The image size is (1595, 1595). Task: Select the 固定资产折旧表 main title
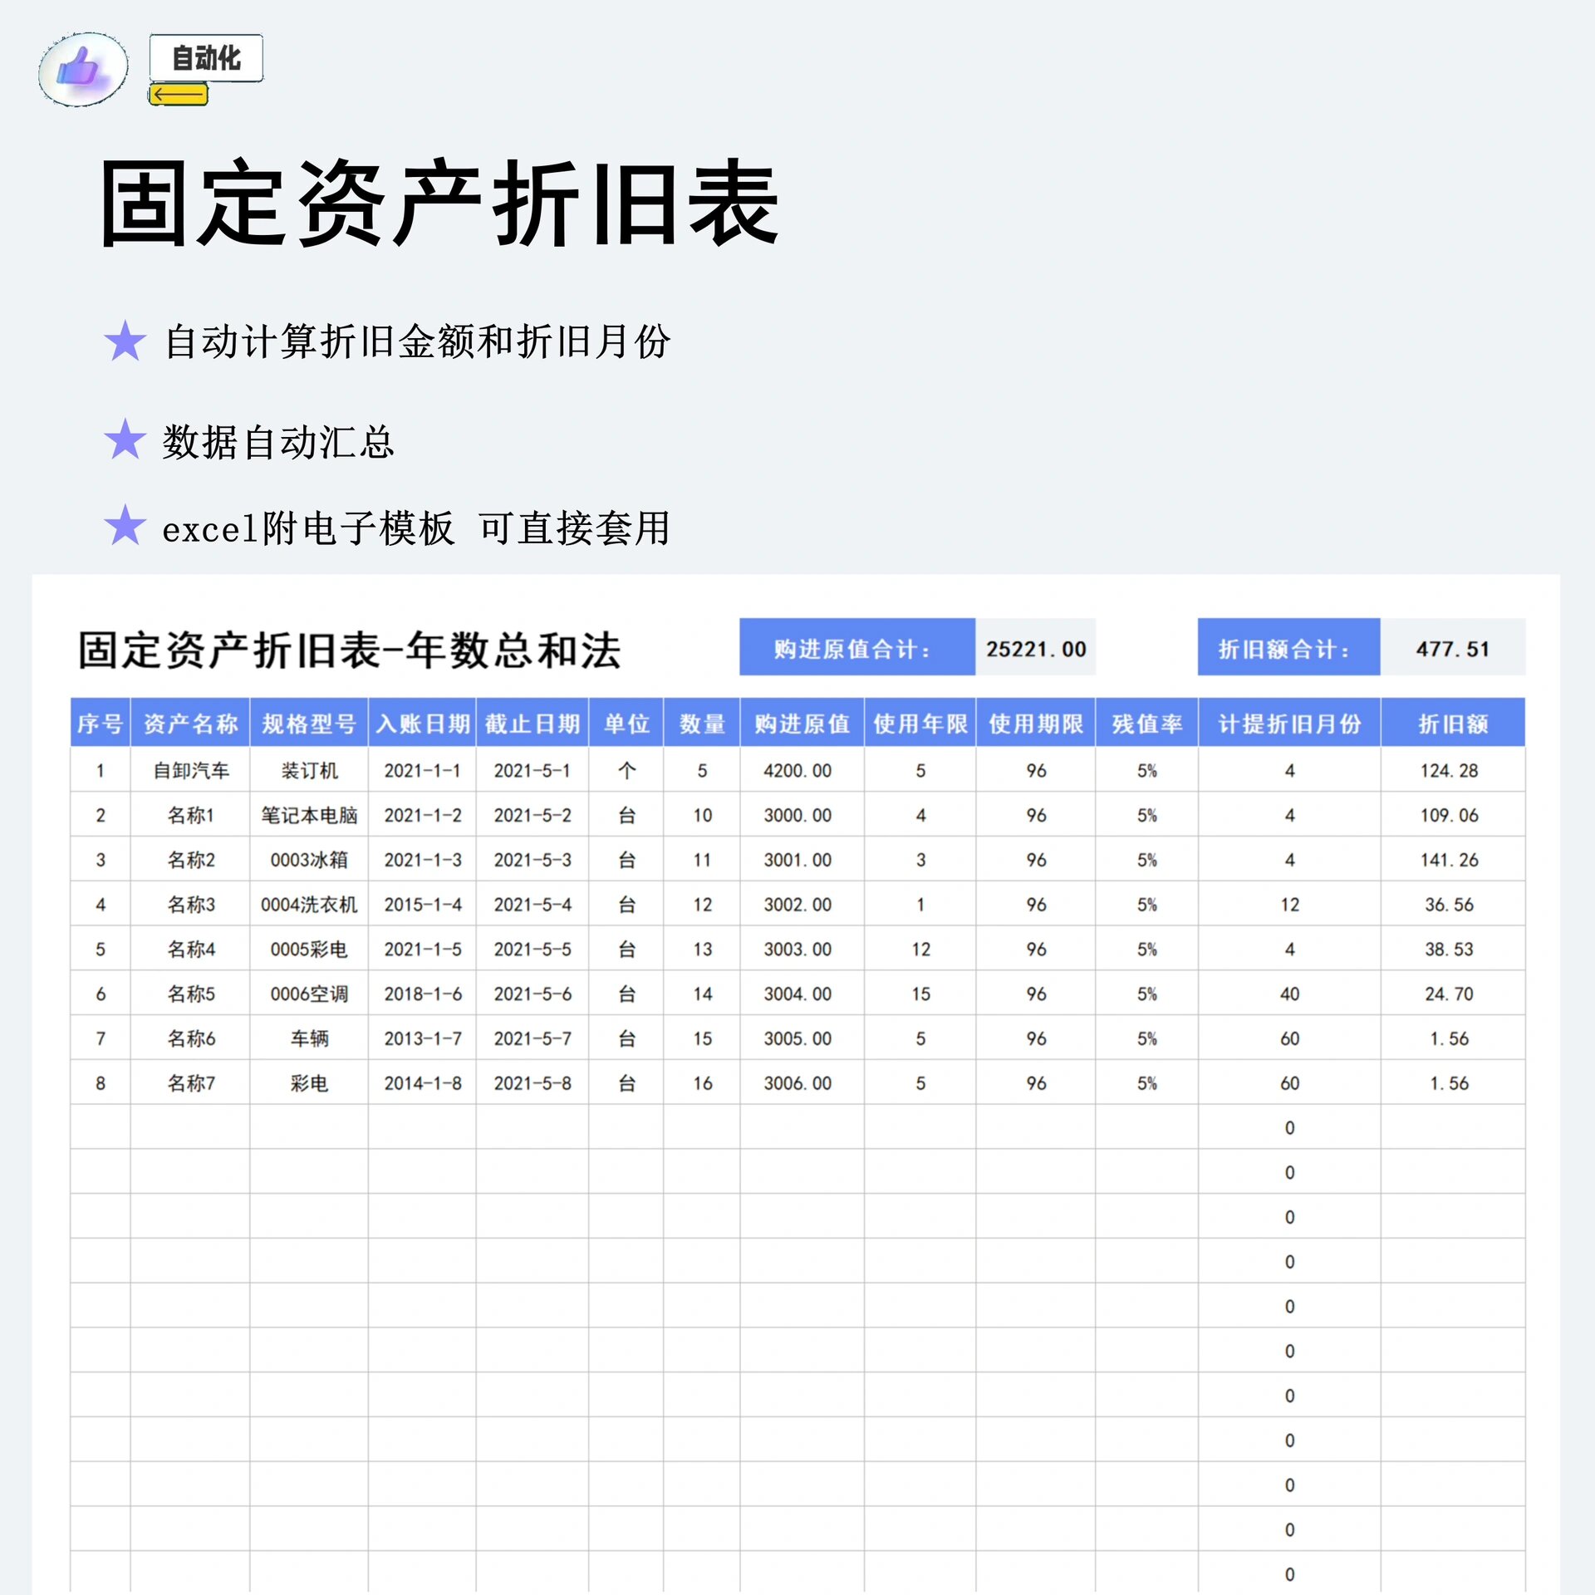439,204
